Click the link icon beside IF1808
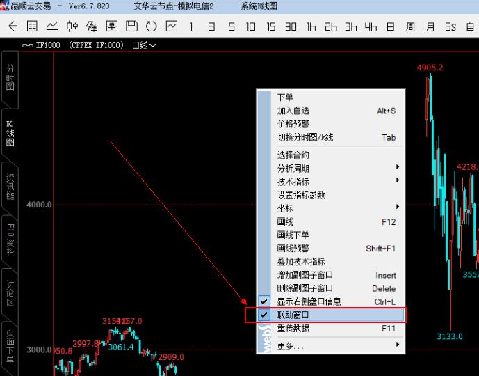This screenshot has width=479, height=376. [x=28, y=45]
